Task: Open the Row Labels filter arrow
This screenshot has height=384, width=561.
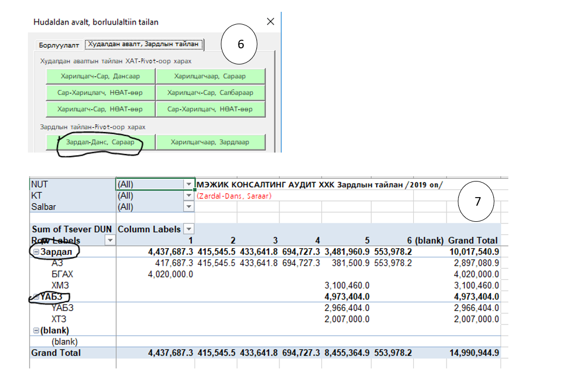Action: pos(109,241)
